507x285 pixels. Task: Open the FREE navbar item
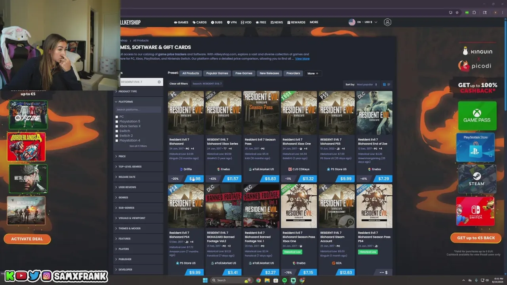(261, 22)
